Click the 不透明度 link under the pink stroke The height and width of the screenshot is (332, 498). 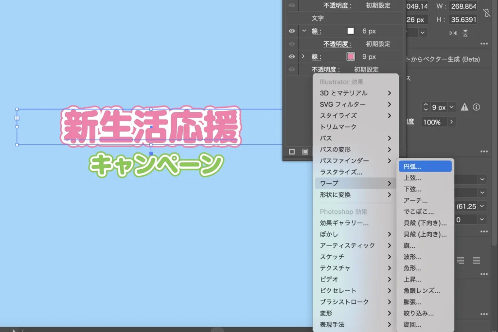coord(326,70)
